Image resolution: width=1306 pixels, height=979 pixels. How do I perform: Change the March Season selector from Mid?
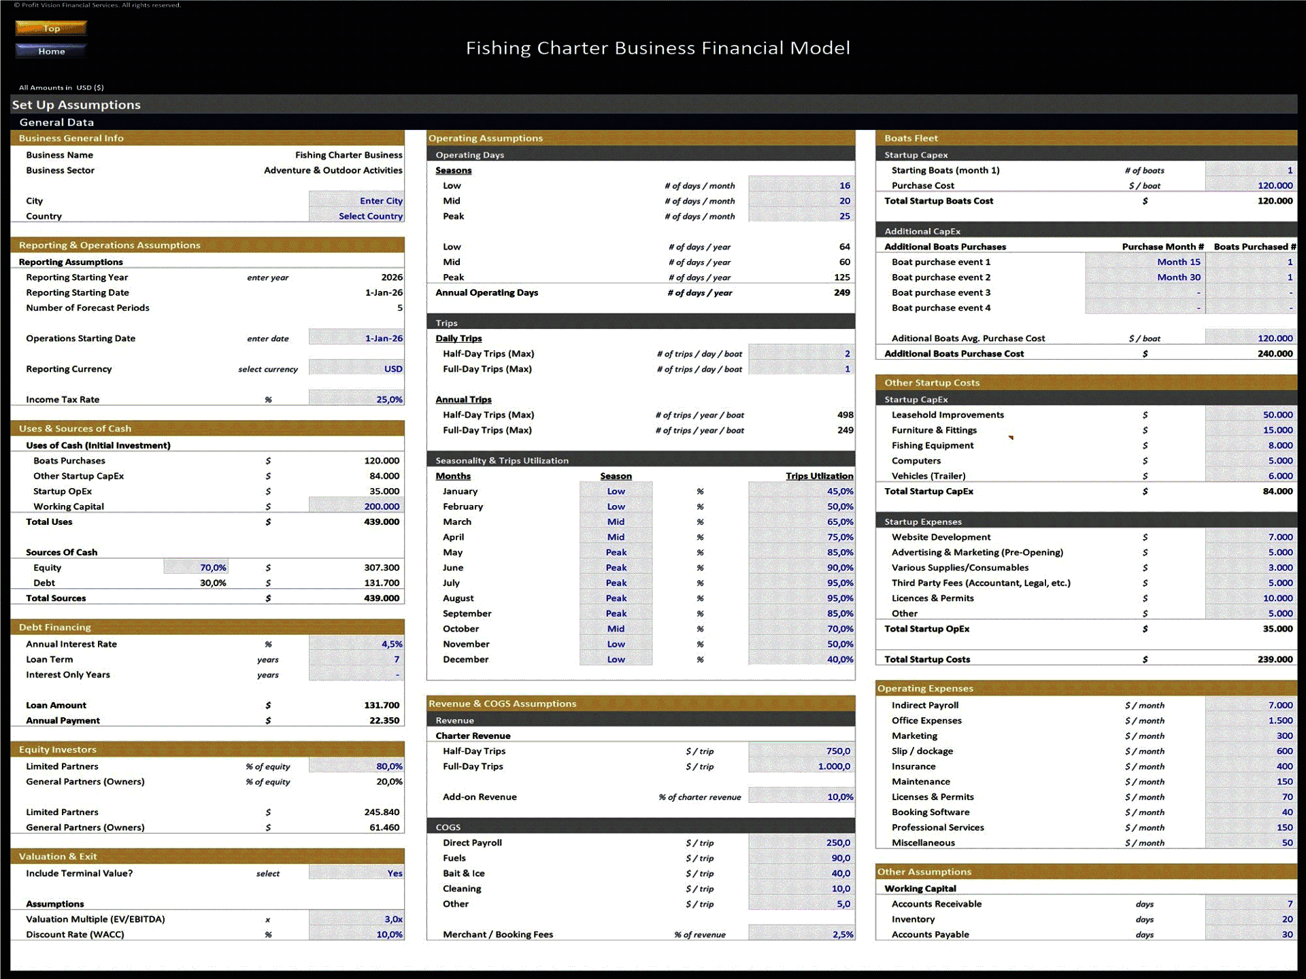point(614,521)
